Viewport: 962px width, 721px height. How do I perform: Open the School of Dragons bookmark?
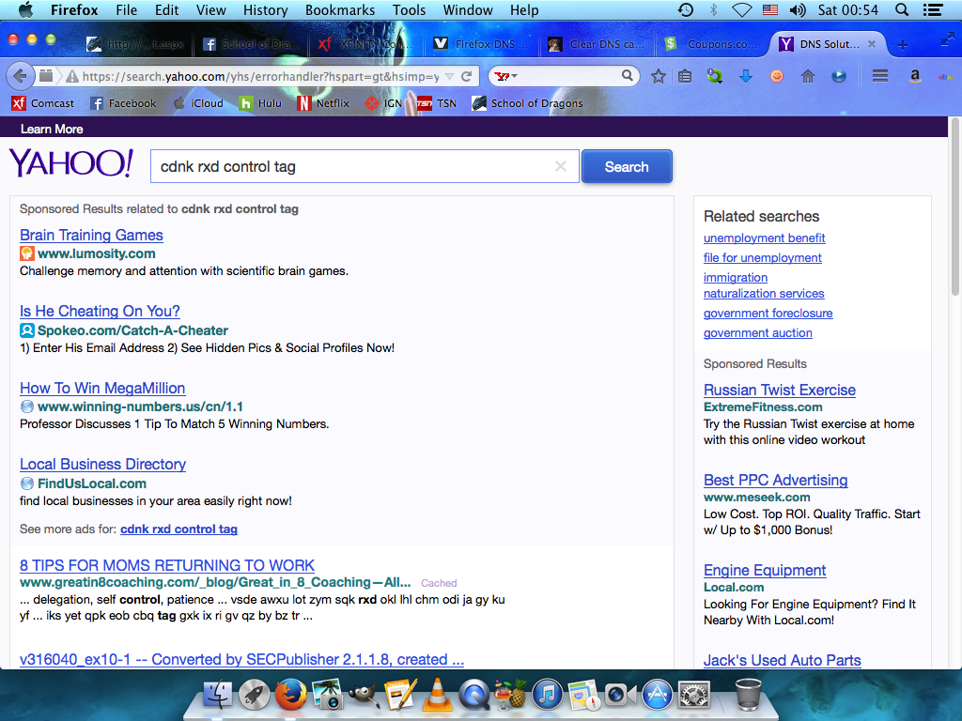click(528, 103)
